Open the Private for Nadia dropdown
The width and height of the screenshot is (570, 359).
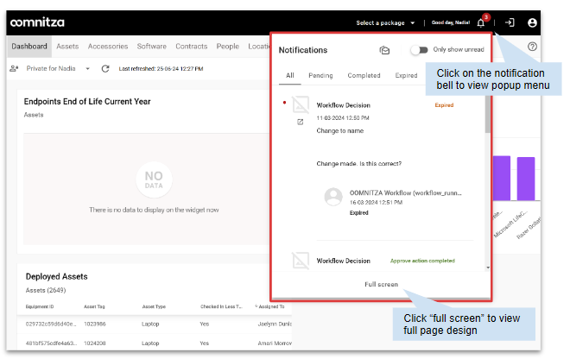coord(58,68)
